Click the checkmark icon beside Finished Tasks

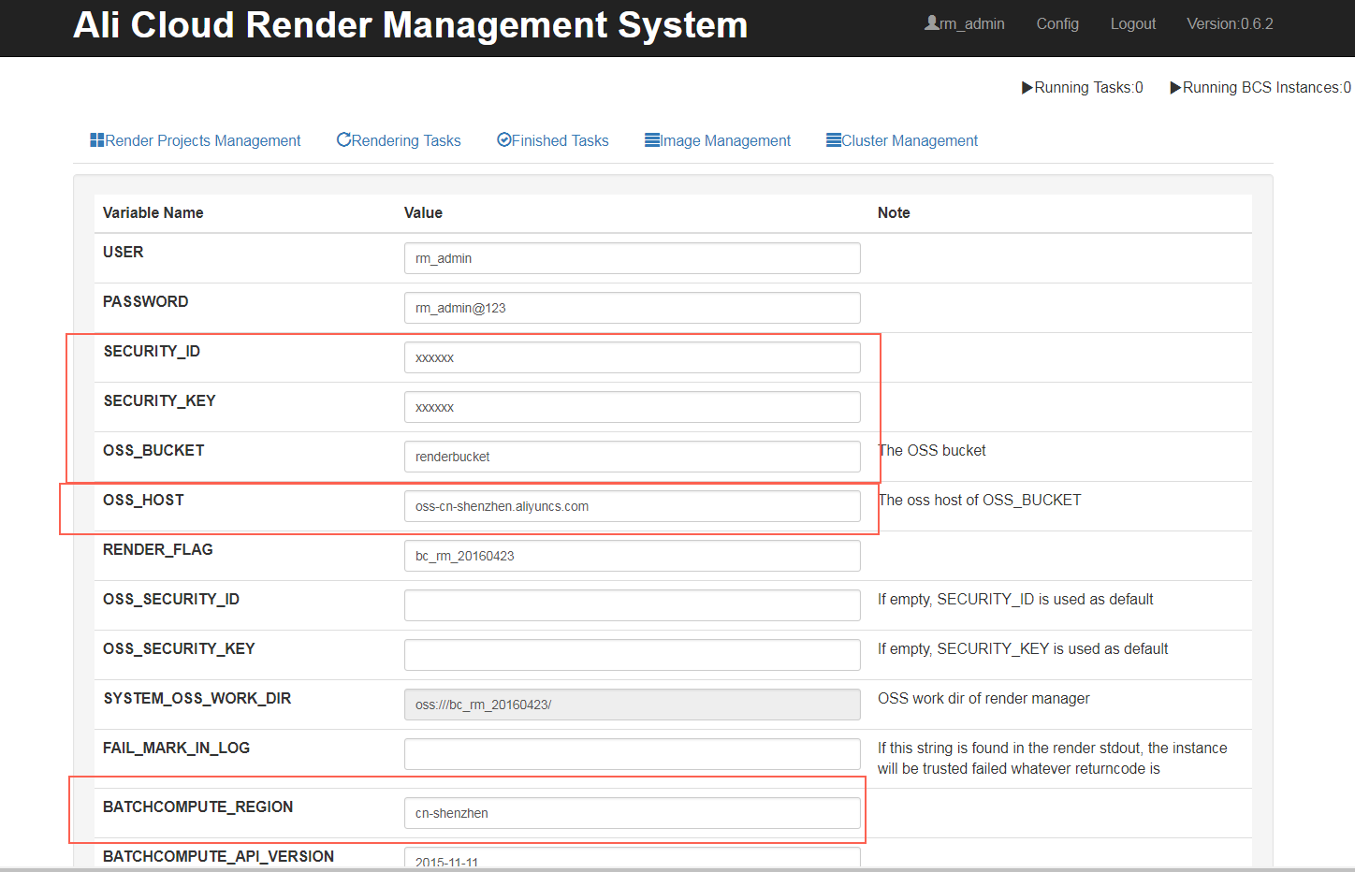click(503, 140)
